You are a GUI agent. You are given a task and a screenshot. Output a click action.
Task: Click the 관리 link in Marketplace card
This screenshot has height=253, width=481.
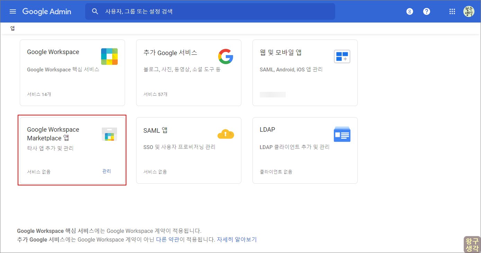107,171
